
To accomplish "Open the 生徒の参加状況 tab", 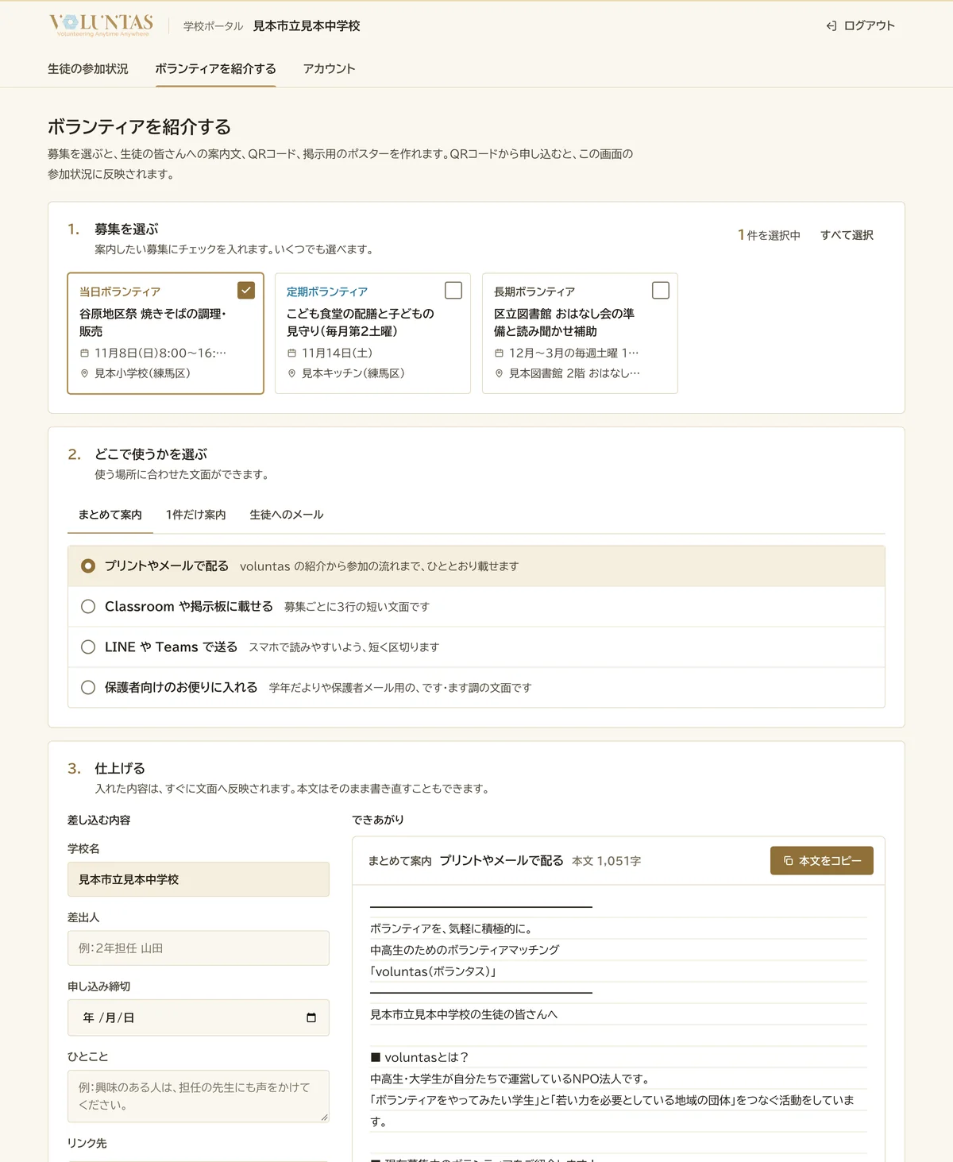I will [87, 69].
